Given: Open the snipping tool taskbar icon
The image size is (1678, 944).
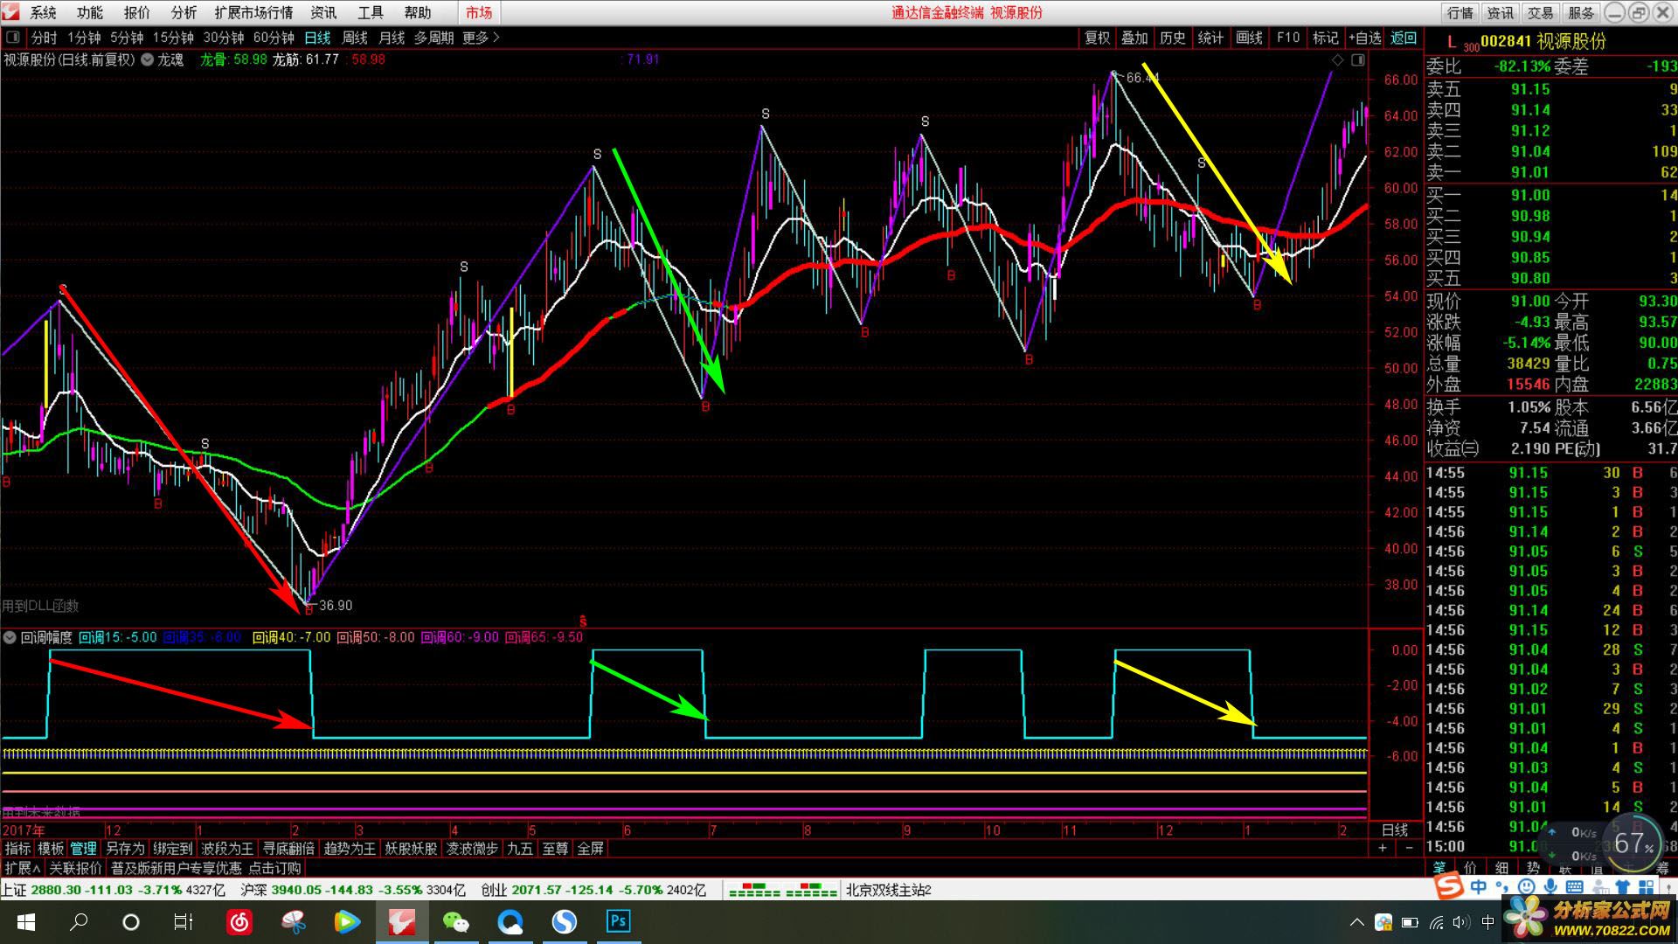Looking at the screenshot, I should [294, 922].
